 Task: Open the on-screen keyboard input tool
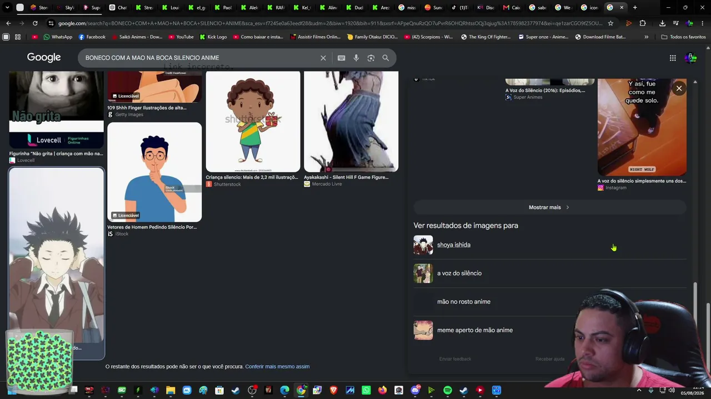341,58
